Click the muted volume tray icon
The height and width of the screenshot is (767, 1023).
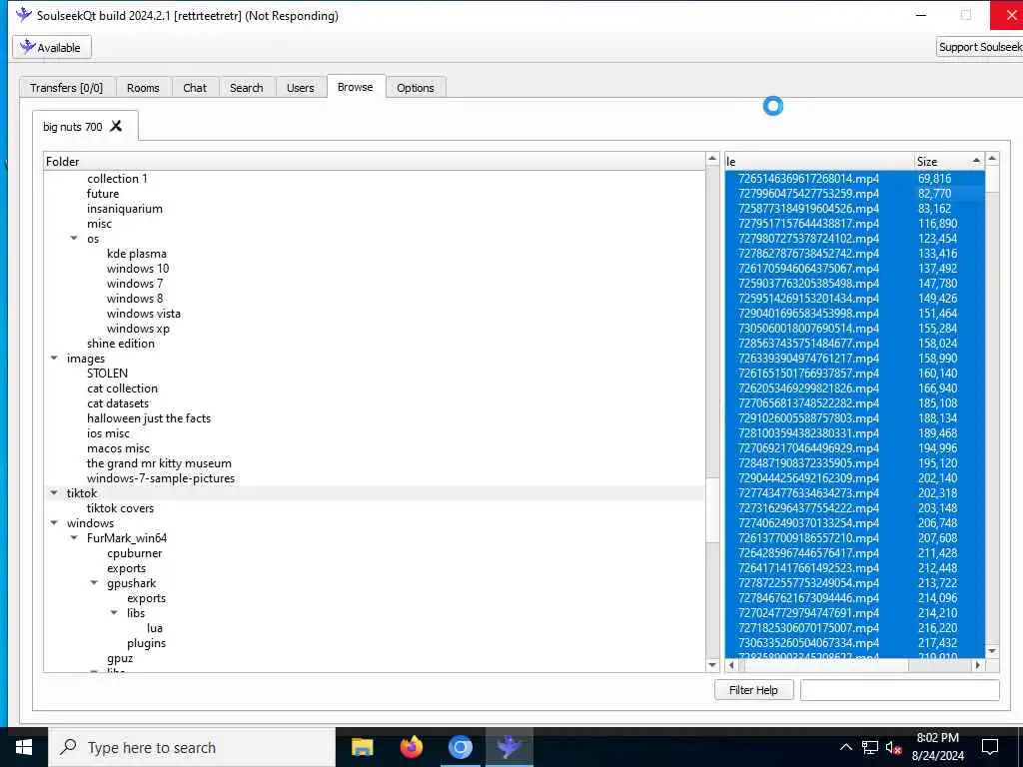pyautogui.click(x=894, y=747)
